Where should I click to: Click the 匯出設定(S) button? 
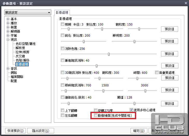pyautogui.click(x=41, y=131)
